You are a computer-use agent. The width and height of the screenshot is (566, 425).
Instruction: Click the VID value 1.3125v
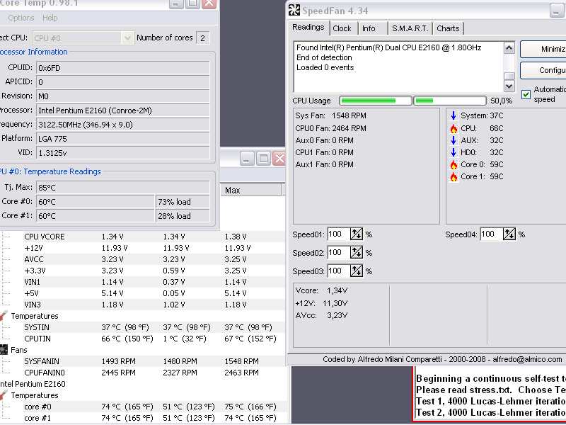click(122, 153)
